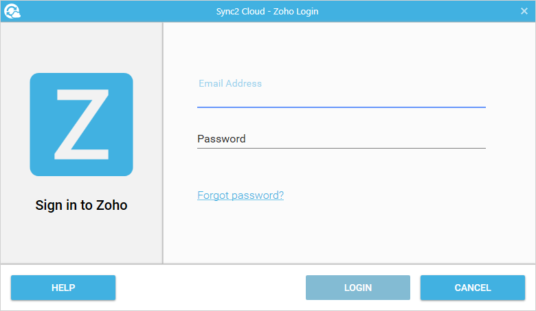Click the blue title bar area
The width and height of the screenshot is (536, 311).
410,11
